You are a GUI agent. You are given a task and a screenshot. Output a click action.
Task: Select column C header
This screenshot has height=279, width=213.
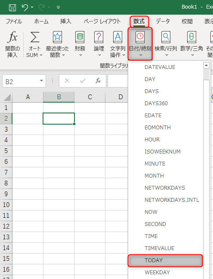coord(90,97)
